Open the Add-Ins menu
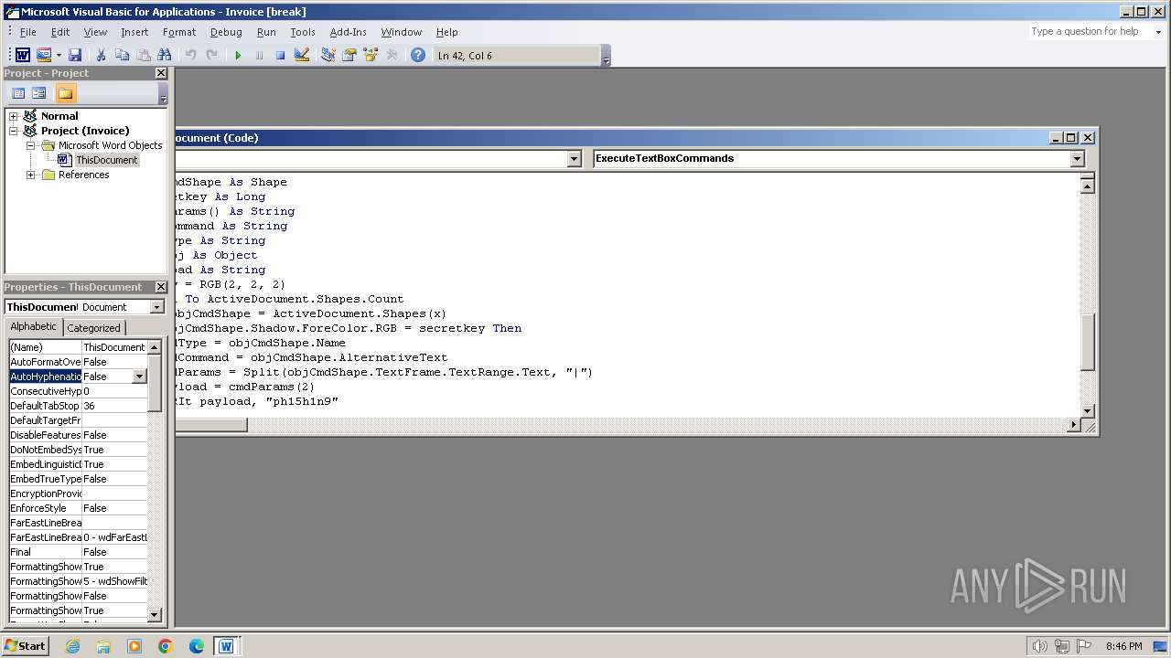Screen dimensions: 1171x658 [x=348, y=32]
